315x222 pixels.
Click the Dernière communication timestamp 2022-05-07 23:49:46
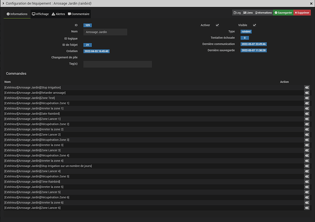tap(253, 44)
